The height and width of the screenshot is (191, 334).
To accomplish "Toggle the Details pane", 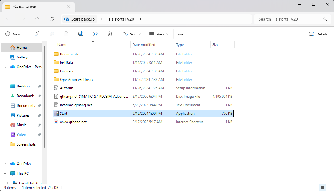I will 318,34.
